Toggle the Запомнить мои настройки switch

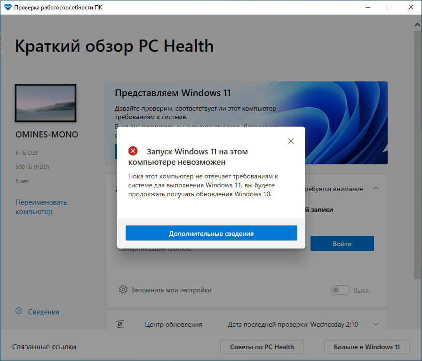pyautogui.click(x=341, y=290)
